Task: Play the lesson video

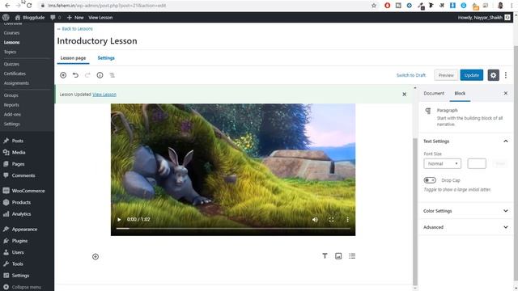Action: [119, 219]
